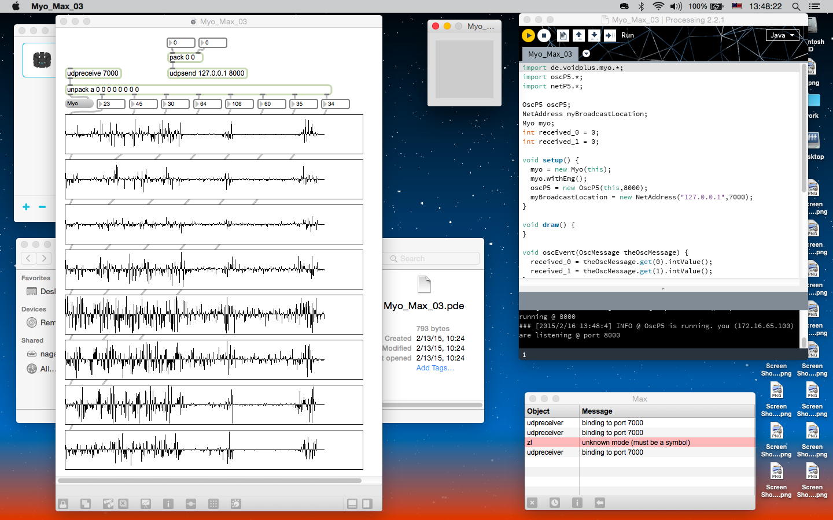
Task: Open the patcher inspector info icon
Action: [168, 504]
